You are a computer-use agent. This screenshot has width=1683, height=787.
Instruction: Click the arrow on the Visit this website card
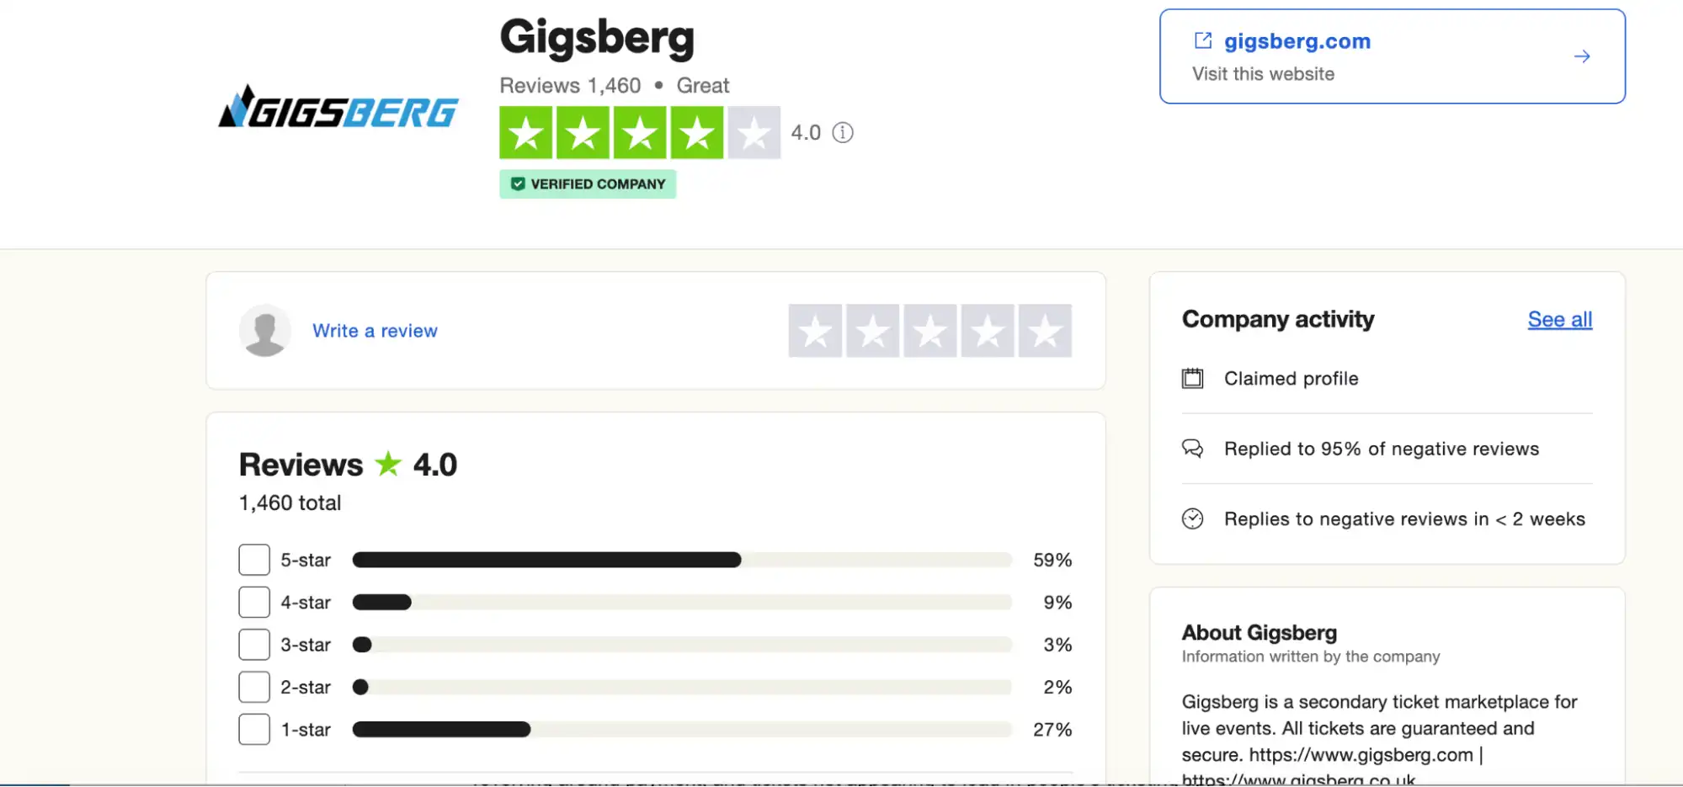click(1582, 56)
